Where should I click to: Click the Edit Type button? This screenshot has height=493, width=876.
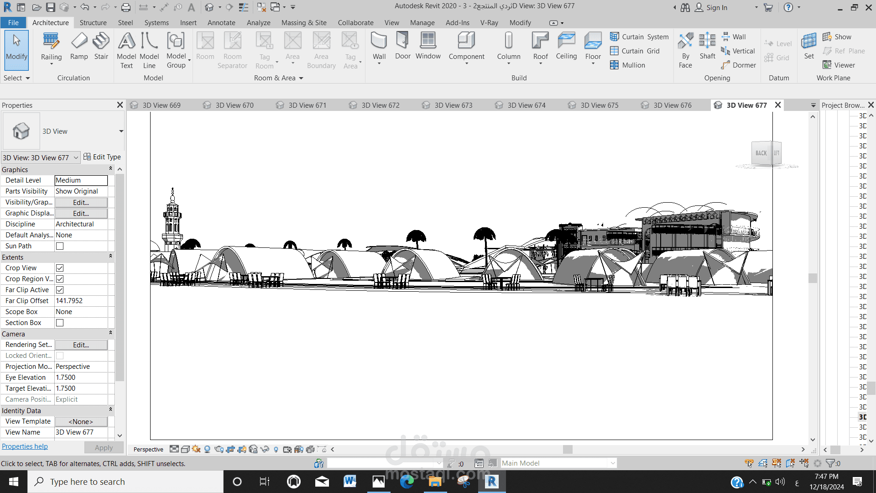click(x=102, y=157)
